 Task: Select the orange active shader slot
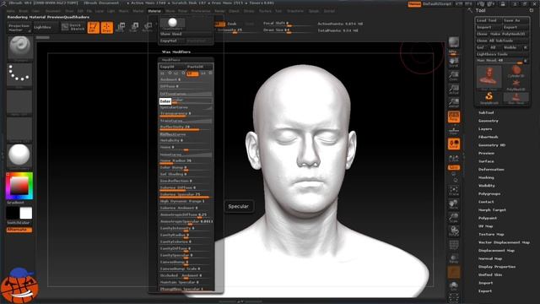[x=192, y=73]
